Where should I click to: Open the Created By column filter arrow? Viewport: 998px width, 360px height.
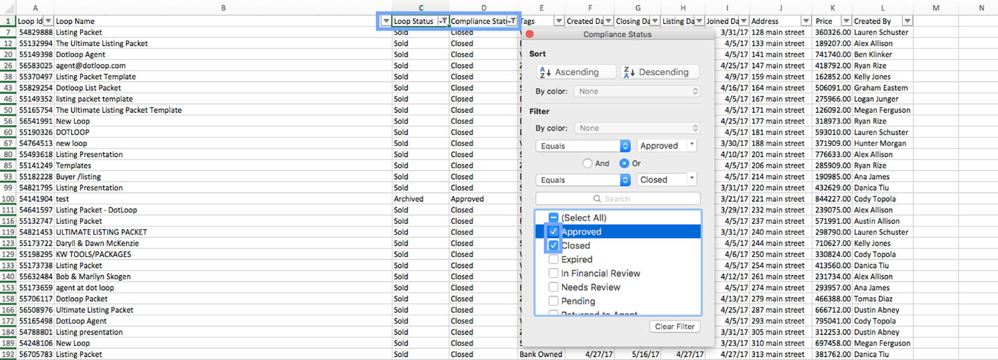pyautogui.click(x=907, y=21)
